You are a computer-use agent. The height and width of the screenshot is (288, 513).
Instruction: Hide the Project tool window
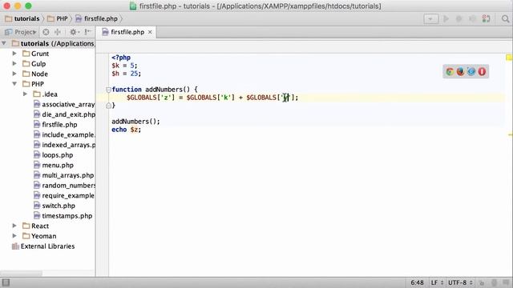point(87,32)
